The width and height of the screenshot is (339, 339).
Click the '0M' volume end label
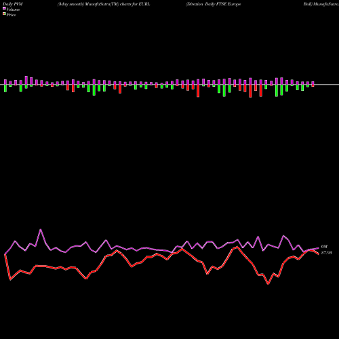coord(324,247)
